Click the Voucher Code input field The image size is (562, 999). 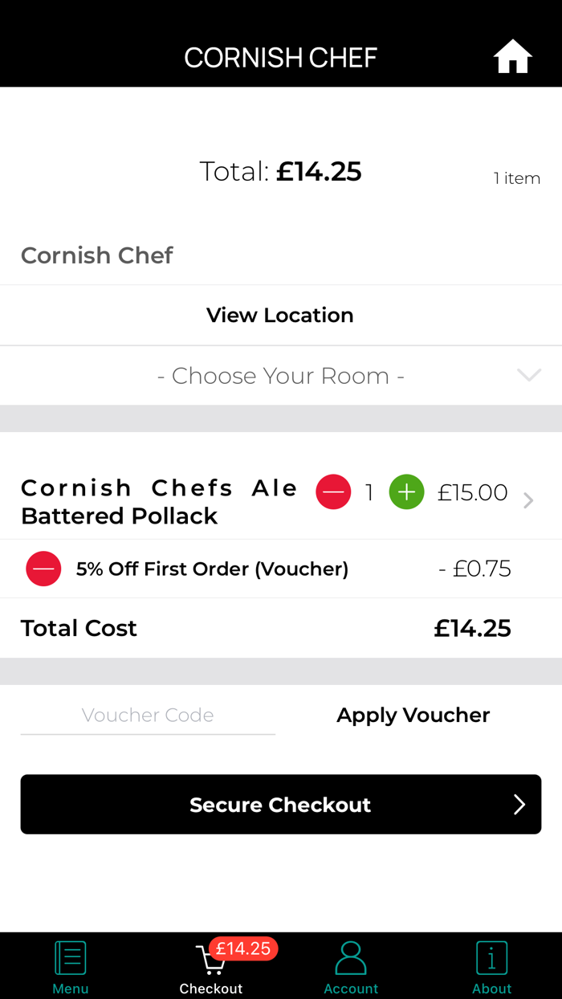[148, 715]
